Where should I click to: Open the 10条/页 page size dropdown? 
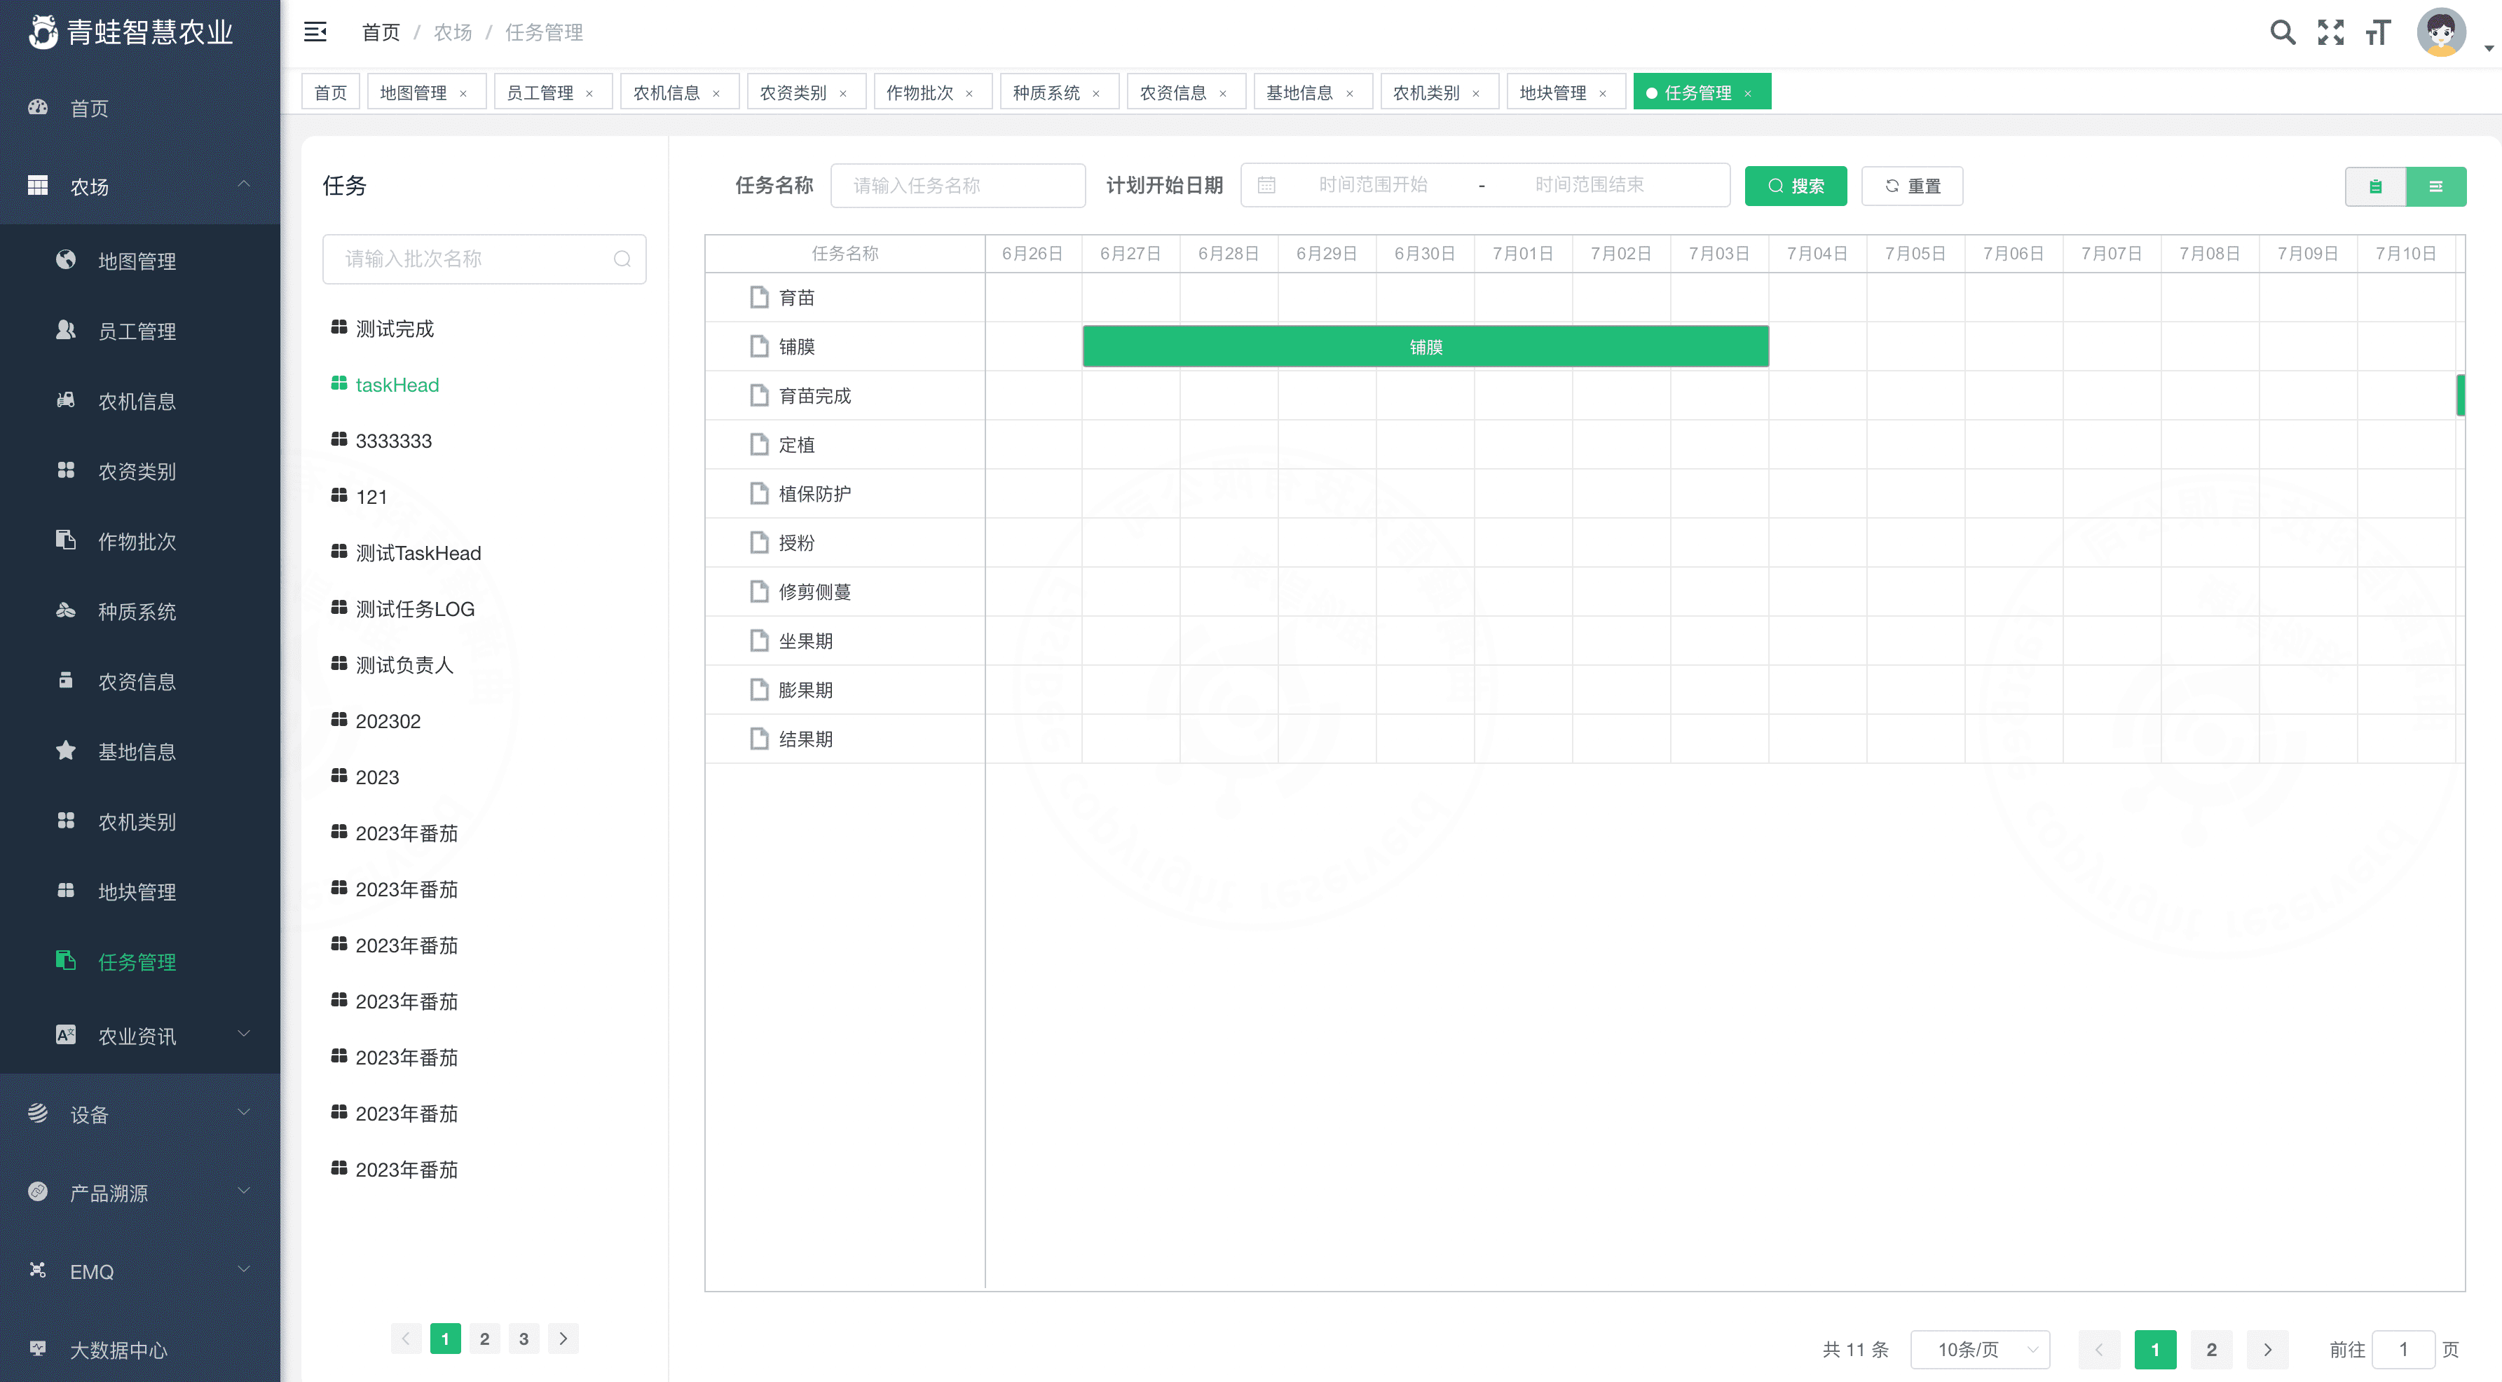click(1979, 1349)
